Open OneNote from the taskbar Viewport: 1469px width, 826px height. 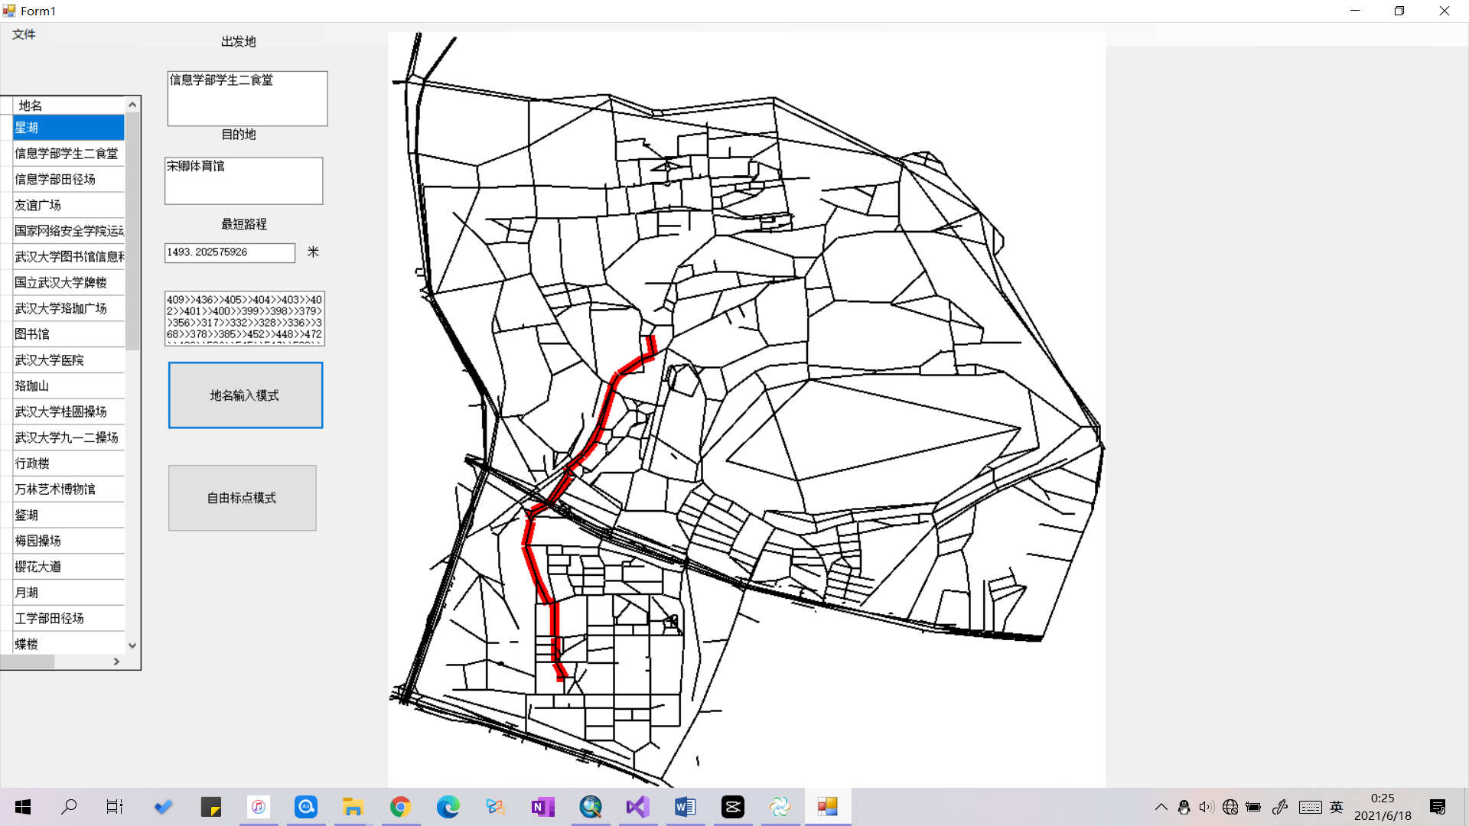(x=542, y=807)
